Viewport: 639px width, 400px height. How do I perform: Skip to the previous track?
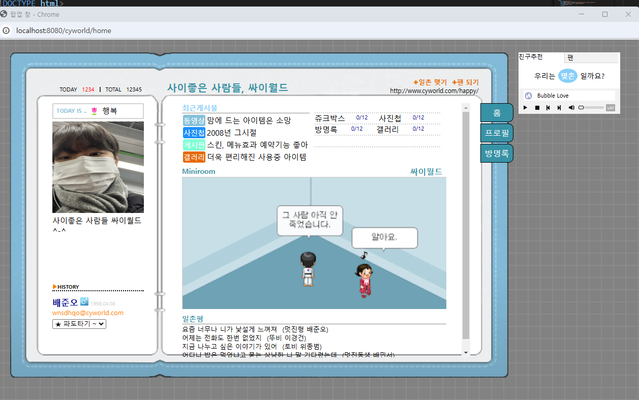548,108
